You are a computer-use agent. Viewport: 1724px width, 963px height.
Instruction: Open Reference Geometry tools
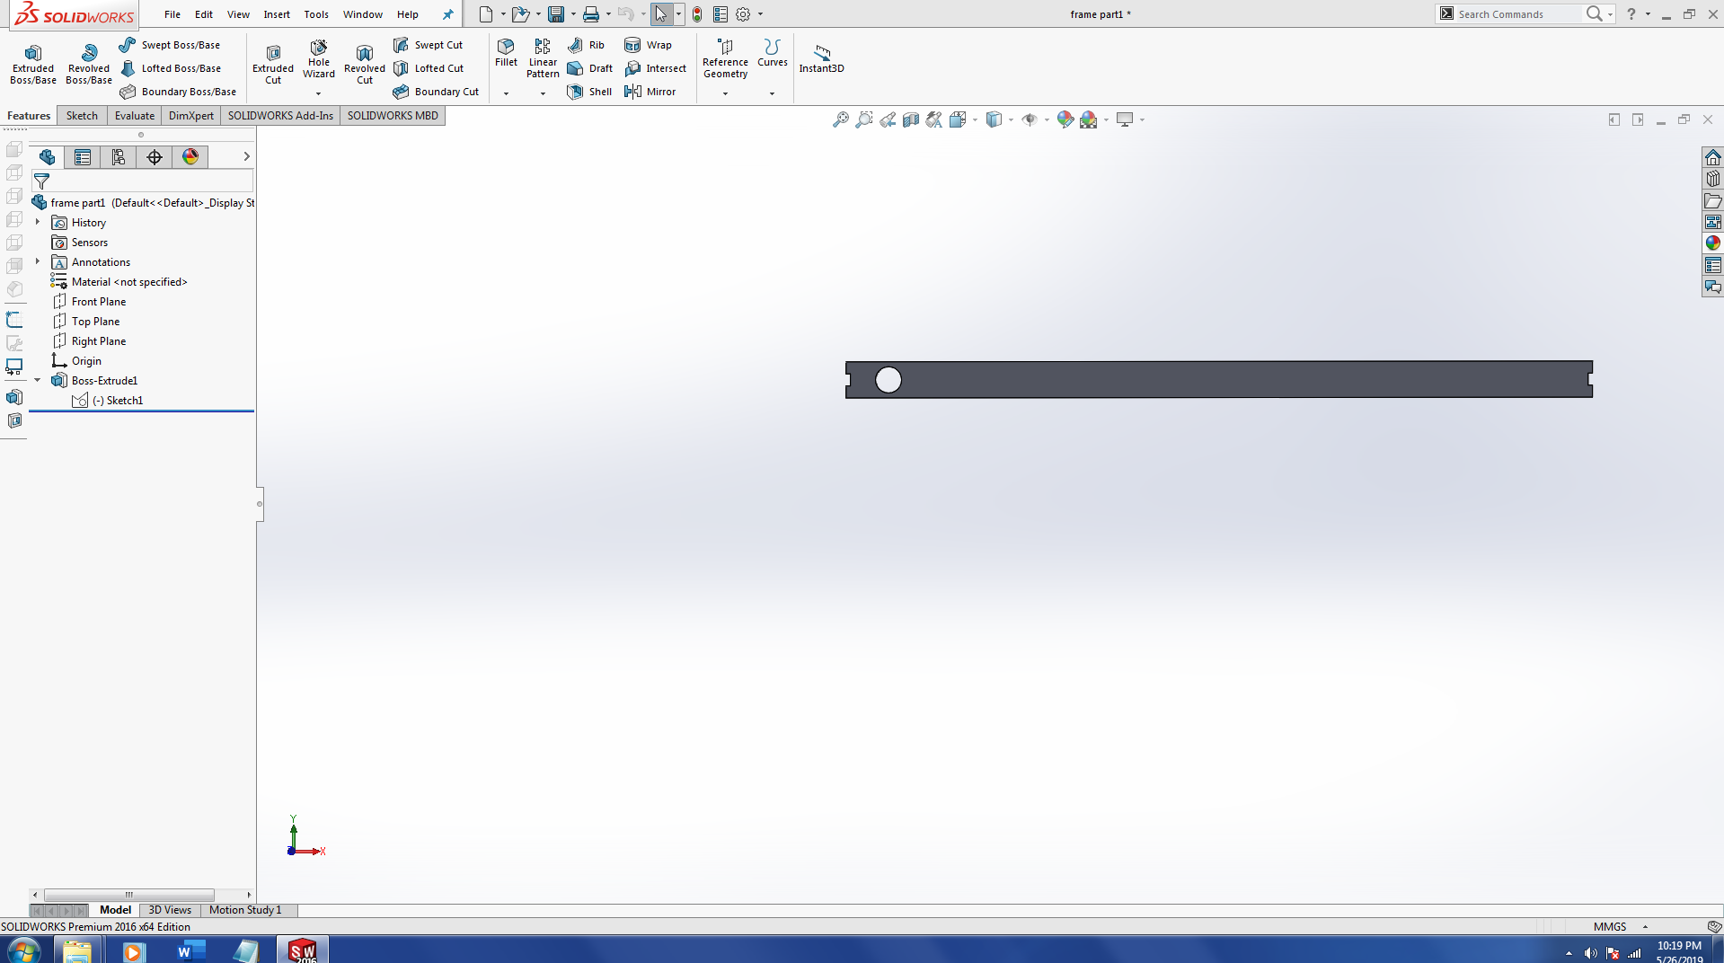[x=725, y=59]
